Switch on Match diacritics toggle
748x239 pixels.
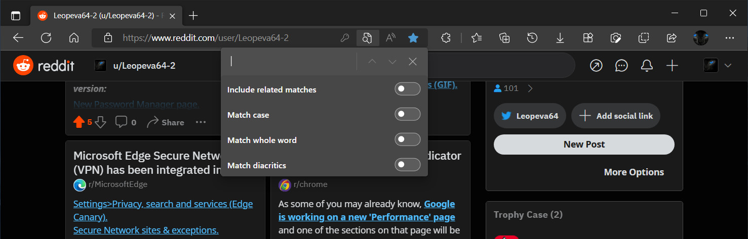coord(407,165)
